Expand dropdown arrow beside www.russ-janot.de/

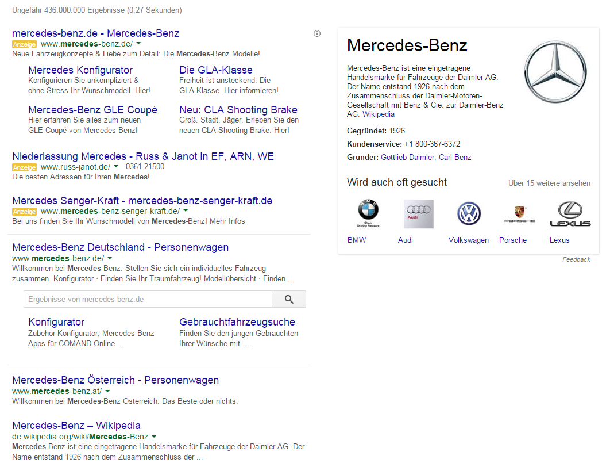tap(116, 167)
